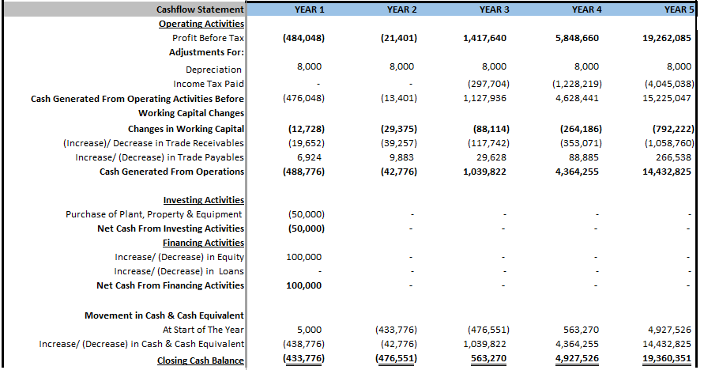The image size is (704, 370).
Task: Select the Investing Activities heading
Action: coord(204,200)
